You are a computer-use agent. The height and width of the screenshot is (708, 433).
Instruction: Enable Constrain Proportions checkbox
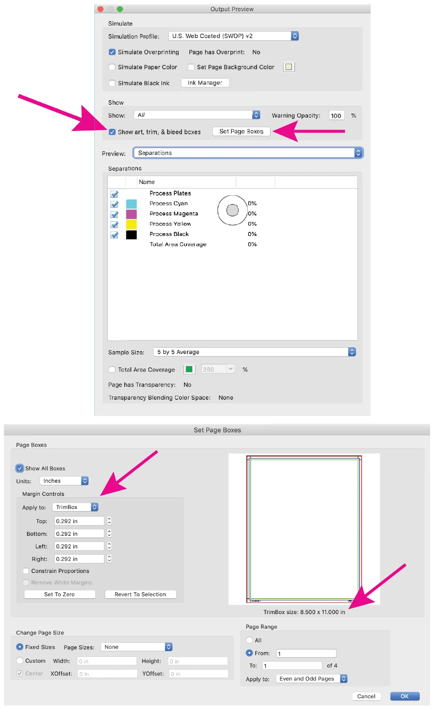26,571
